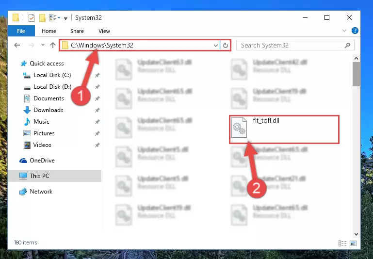Open the recent locations dropdown arrow

pos(43,45)
